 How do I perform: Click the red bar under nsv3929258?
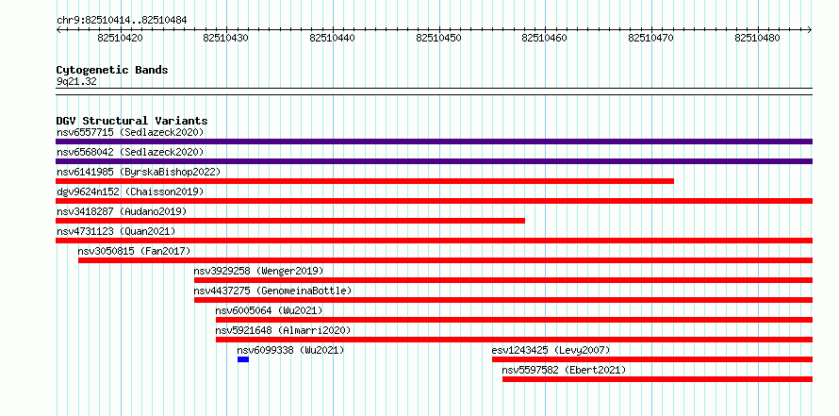point(503,280)
